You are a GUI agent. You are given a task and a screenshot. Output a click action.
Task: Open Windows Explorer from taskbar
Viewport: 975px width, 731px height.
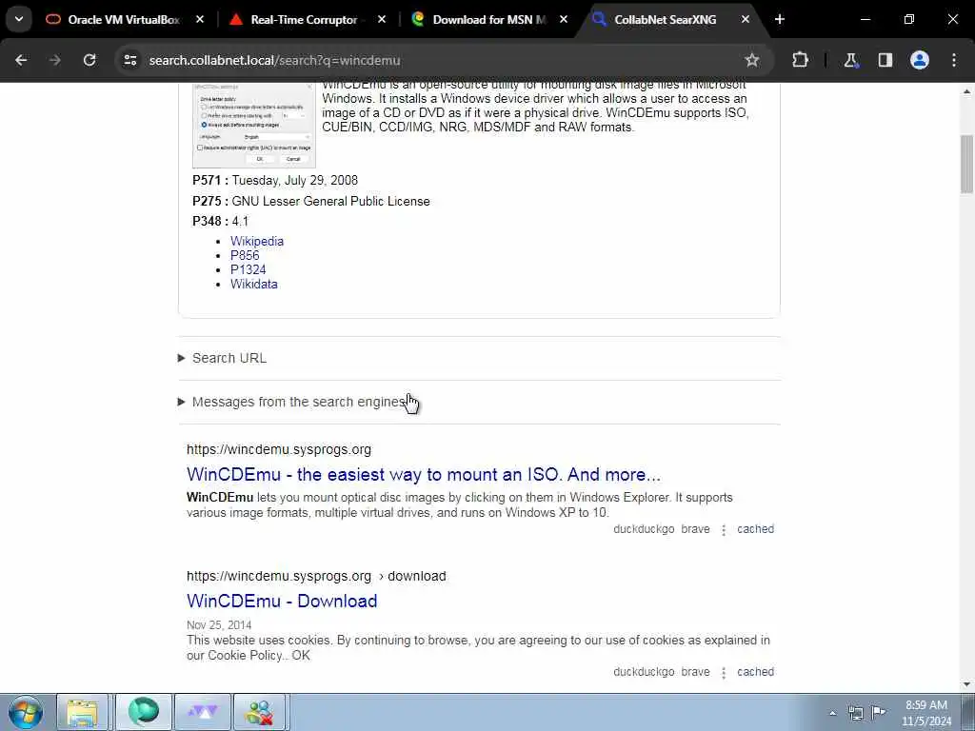[x=82, y=712]
